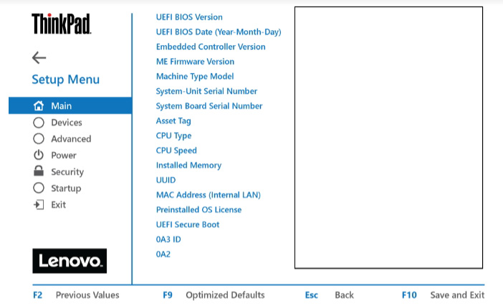Click the back arrow above Setup Menu

pos(39,58)
